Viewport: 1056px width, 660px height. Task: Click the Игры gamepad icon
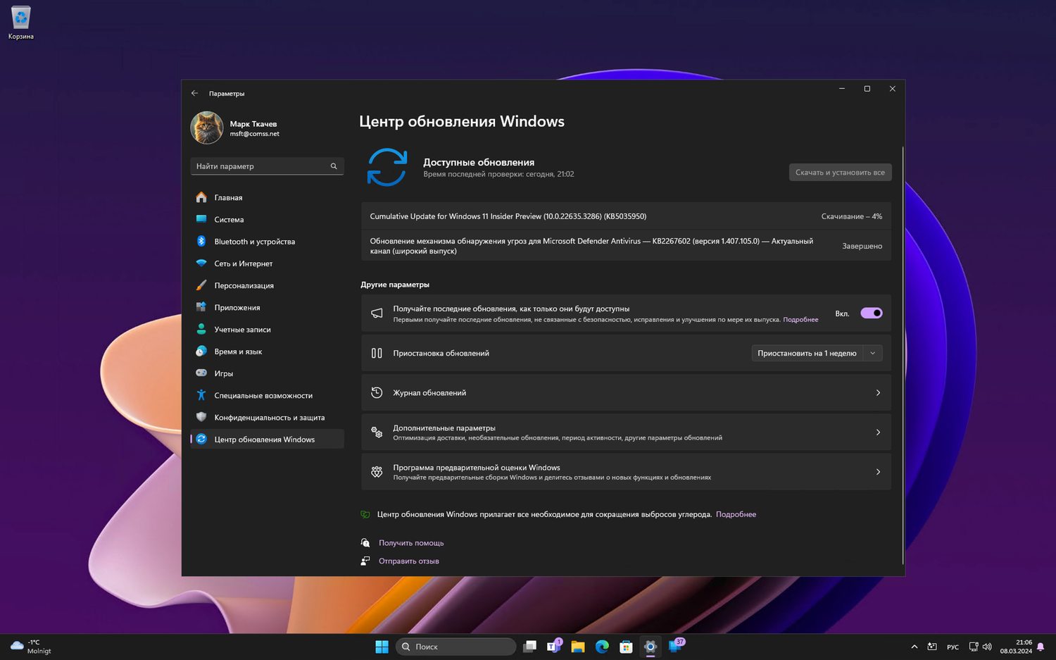(201, 373)
